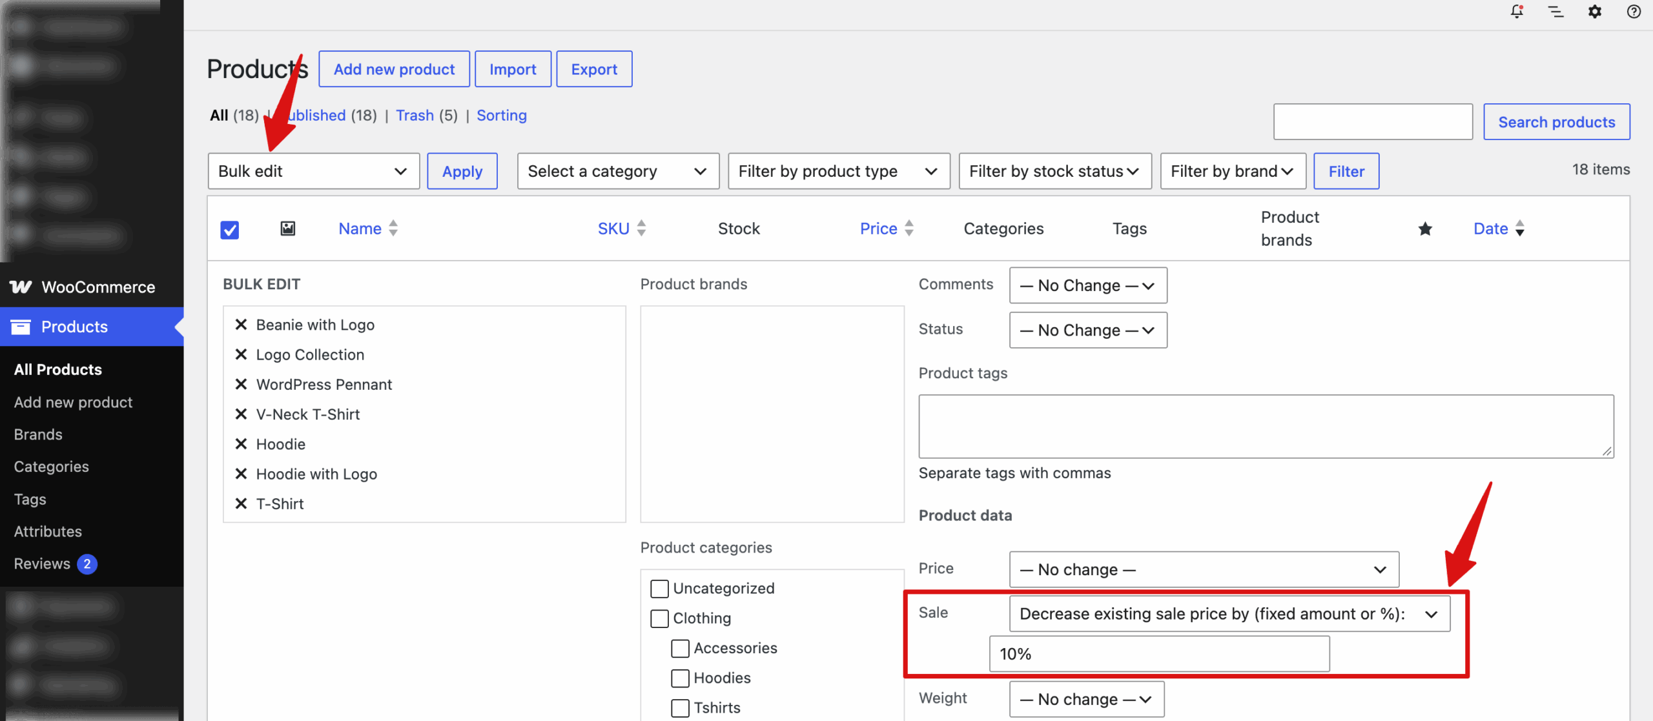Viewport: 1653px width, 721px height.
Task: Sort by SKU using sort arrows
Action: coord(641,228)
